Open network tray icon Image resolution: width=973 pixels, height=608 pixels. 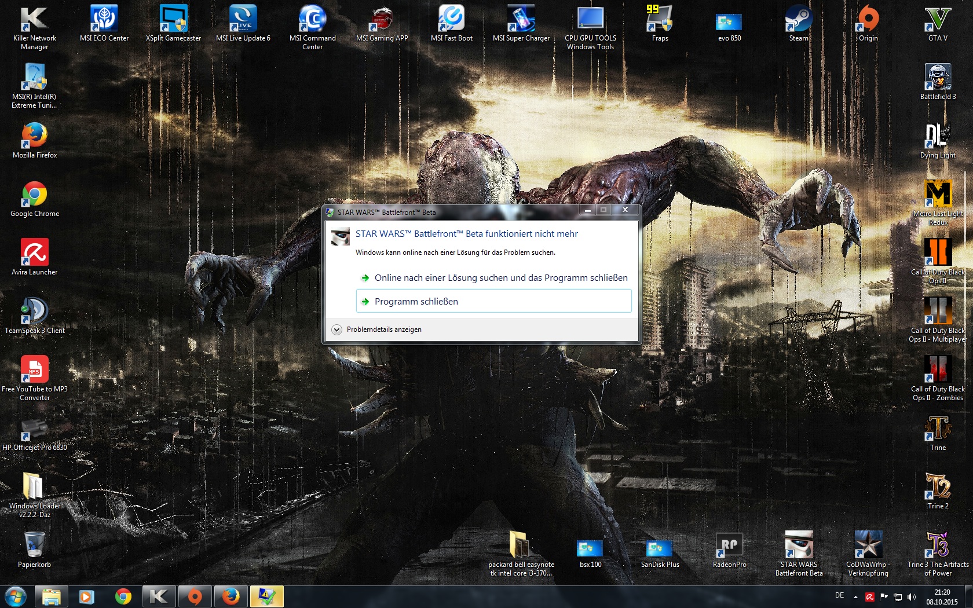point(898,597)
